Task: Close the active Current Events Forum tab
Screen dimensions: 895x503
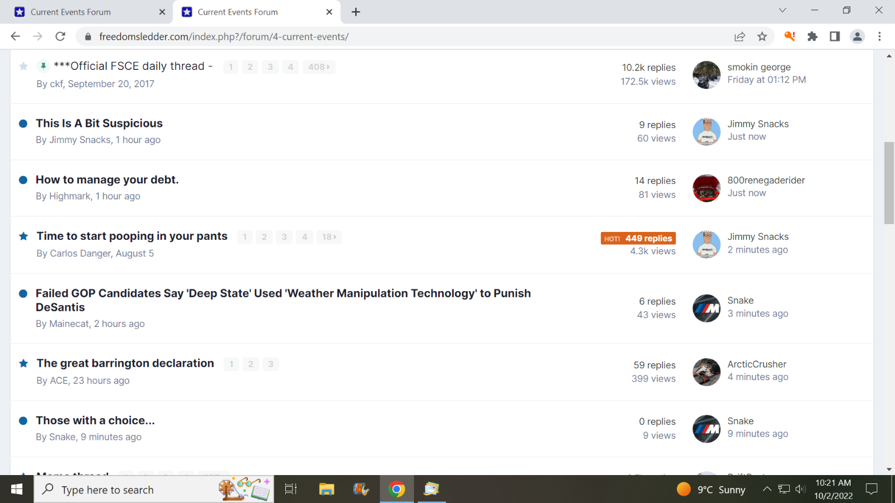Action: [329, 12]
